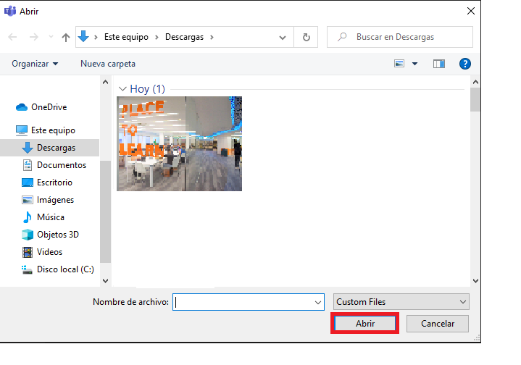521x365 pixels.
Task: Open Objetos 3D folder in sidebar
Action: click(x=57, y=235)
